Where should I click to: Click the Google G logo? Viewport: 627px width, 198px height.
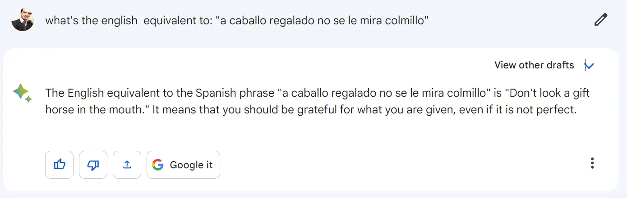(157, 165)
